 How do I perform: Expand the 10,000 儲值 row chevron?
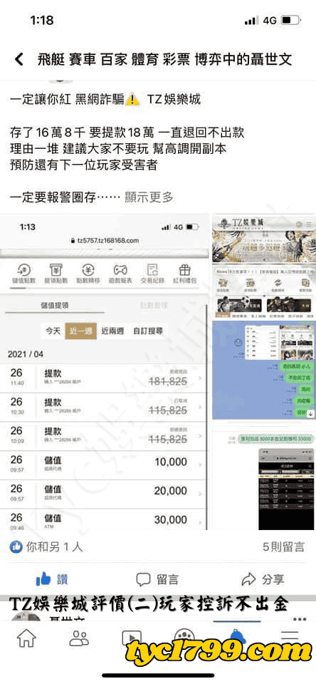click(x=200, y=465)
